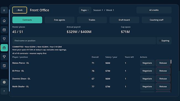180x101 pixels.
Task: Select the Mateo Pierce · OL row name
Action: pos(21,63)
